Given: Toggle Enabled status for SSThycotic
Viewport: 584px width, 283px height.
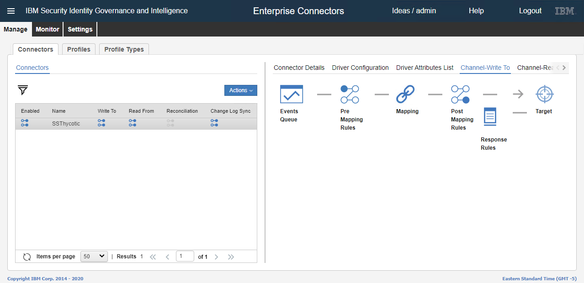Looking at the screenshot, I should [x=25, y=123].
